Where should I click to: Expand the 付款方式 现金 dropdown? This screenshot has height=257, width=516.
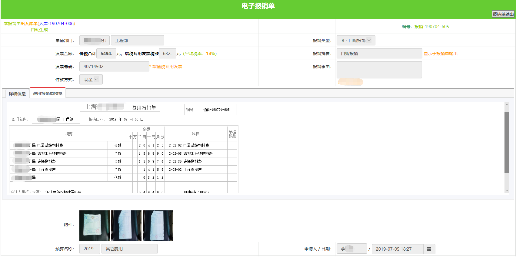coord(91,80)
